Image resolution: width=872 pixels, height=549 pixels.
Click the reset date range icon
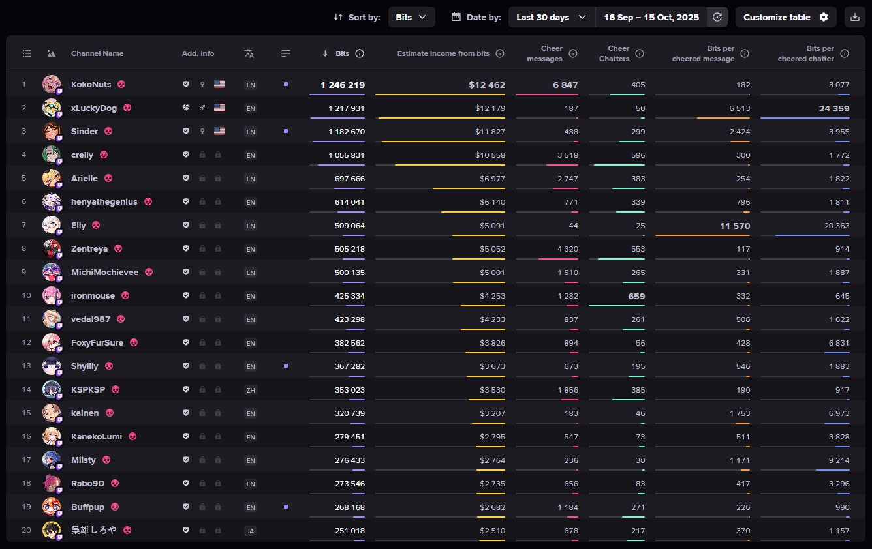(x=717, y=18)
